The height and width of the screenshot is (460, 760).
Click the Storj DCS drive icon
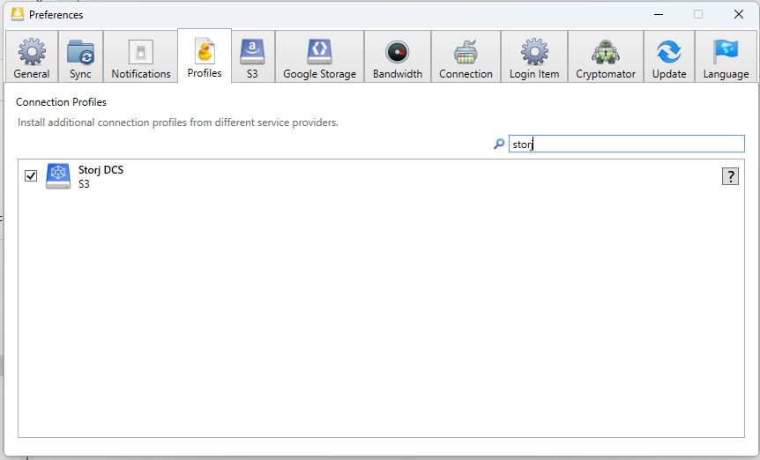point(58,176)
